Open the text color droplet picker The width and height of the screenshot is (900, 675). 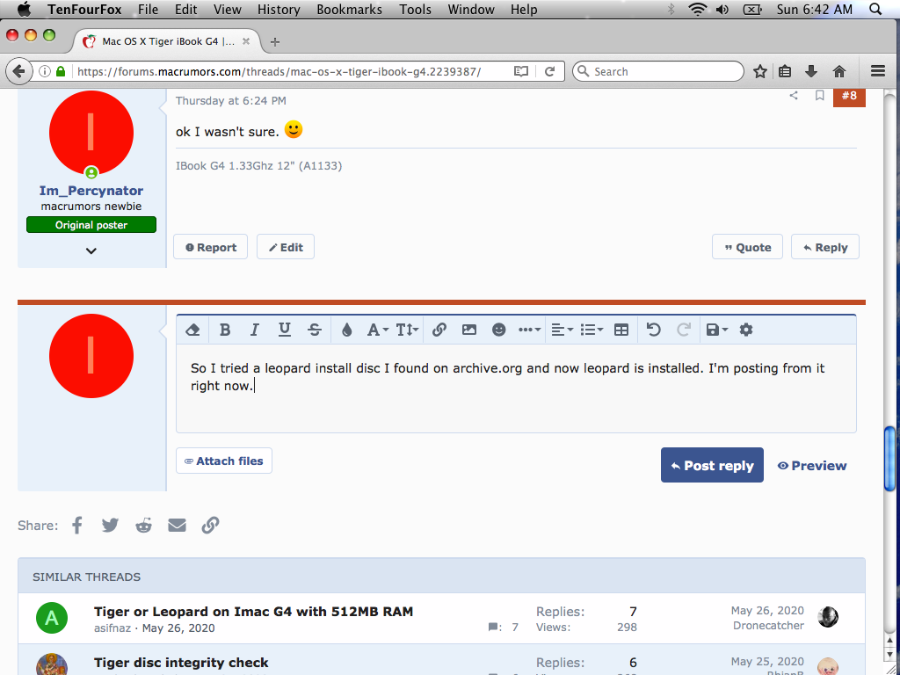346,330
